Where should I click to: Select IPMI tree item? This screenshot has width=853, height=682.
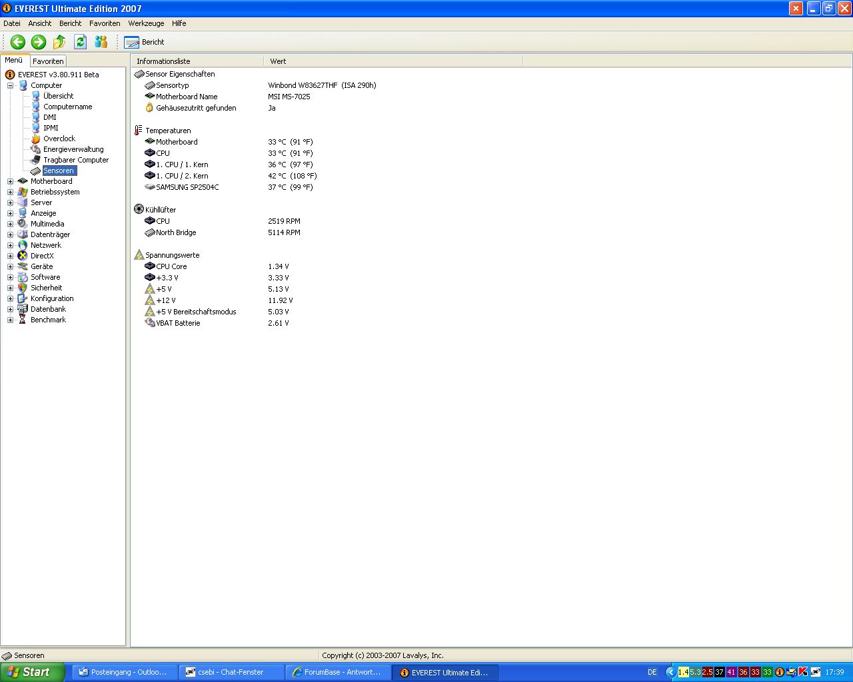51,128
